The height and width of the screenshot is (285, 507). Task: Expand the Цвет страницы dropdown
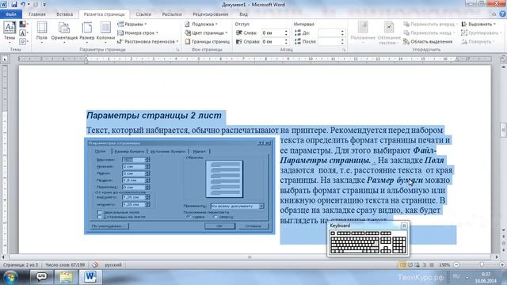pyautogui.click(x=206, y=32)
